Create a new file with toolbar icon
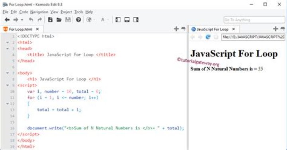The image size is (287, 150). point(50,19)
